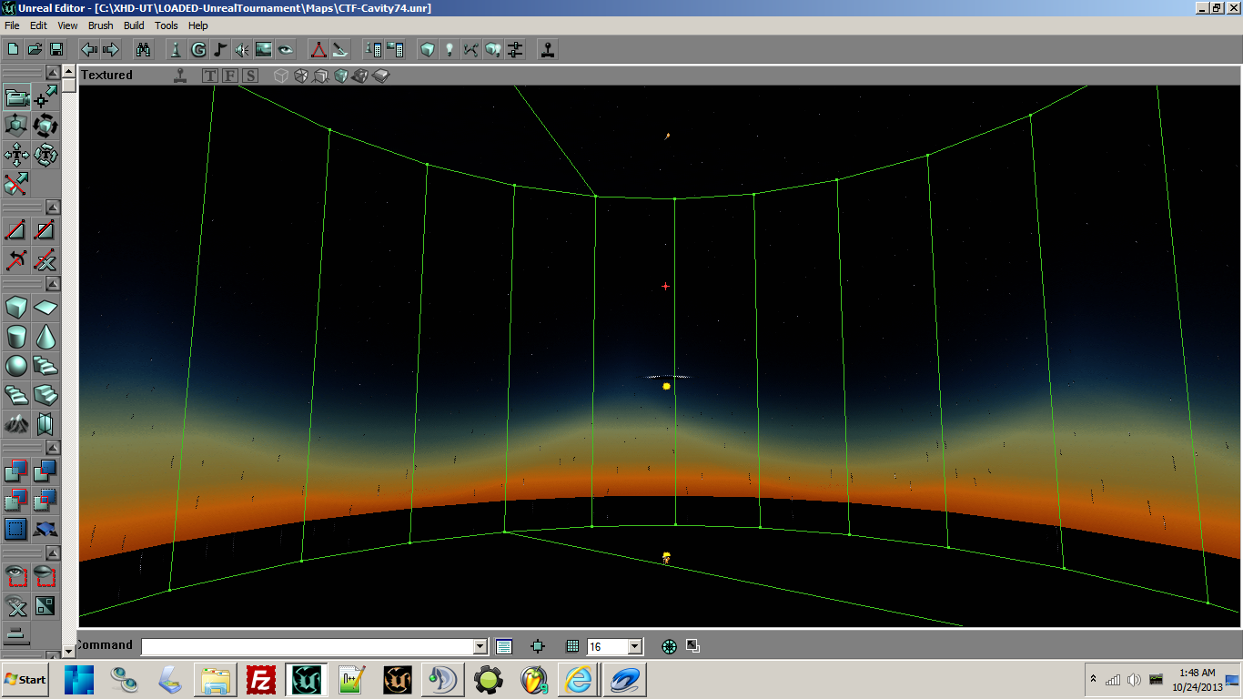1243x699 pixels.
Task: Show selected actors only eye icon
Action: (16, 575)
